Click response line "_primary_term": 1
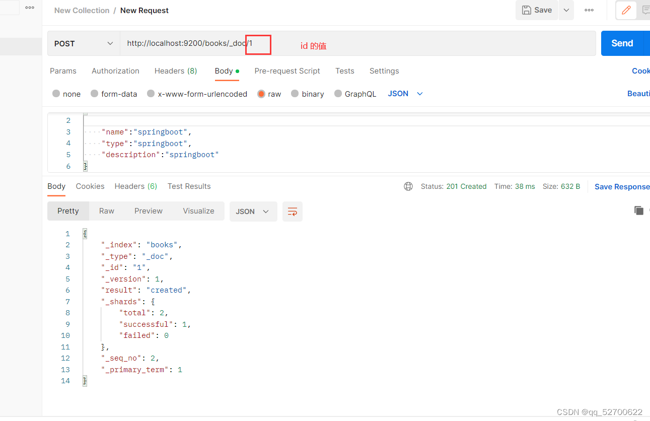 [x=141, y=370]
